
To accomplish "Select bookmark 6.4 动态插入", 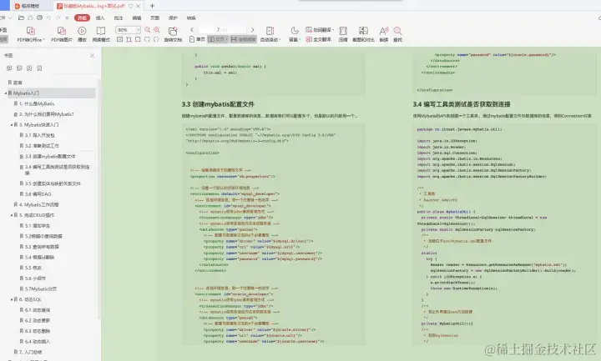I will pos(38,341).
